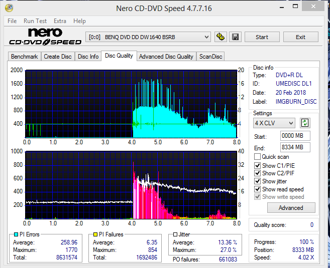Close the Nero CD-DVD Speed window
Screen dimensions: 330x268
coord(313,7)
